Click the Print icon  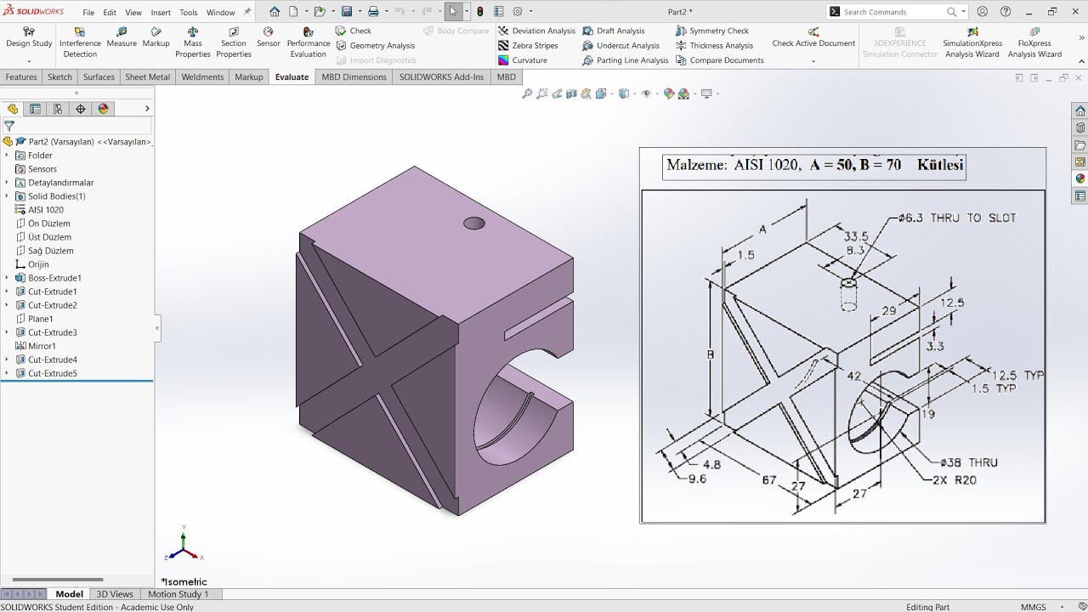tap(373, 12)
